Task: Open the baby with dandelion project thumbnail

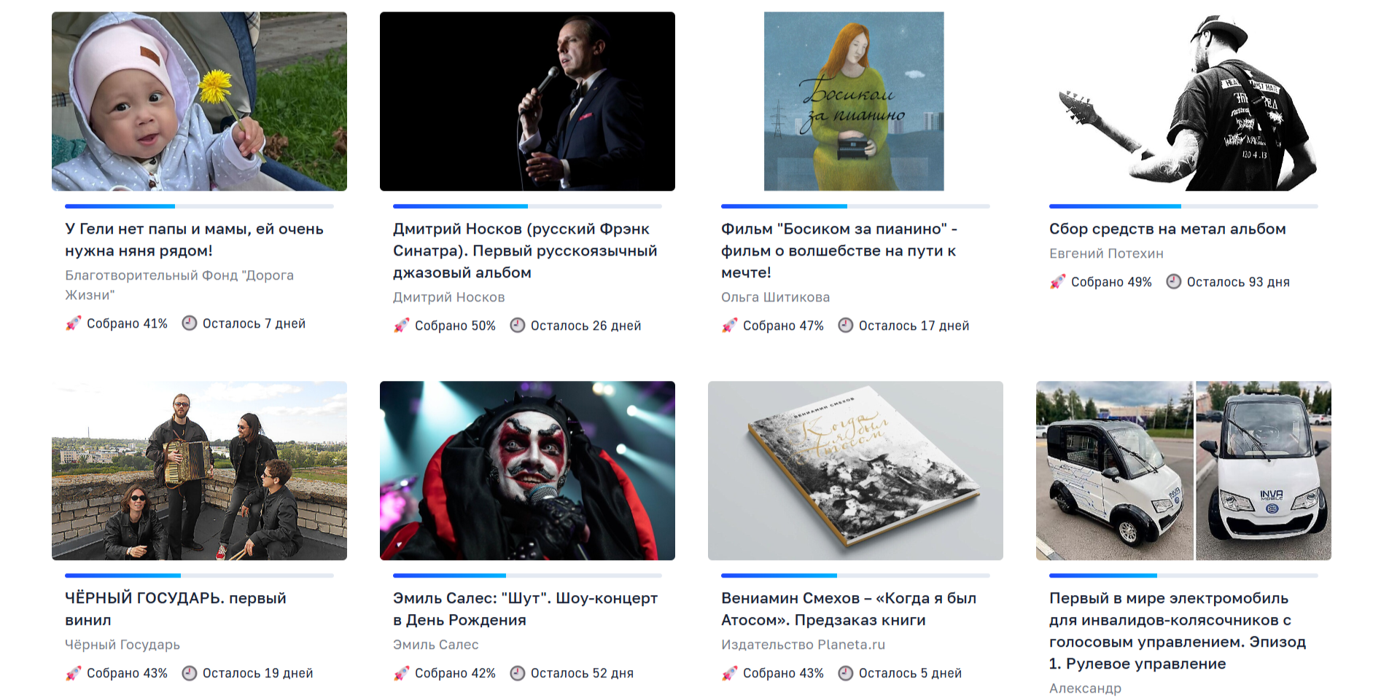Action: pyautogui.click(x=199, y=101)
